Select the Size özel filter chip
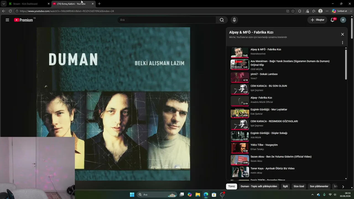Viewport: 354px width, 199px height. [299, 186]
